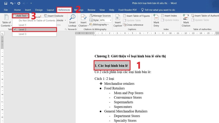Open Footnotes dialog launcher
The height and width of the screenshot is (123, 219).
[66, 29]
